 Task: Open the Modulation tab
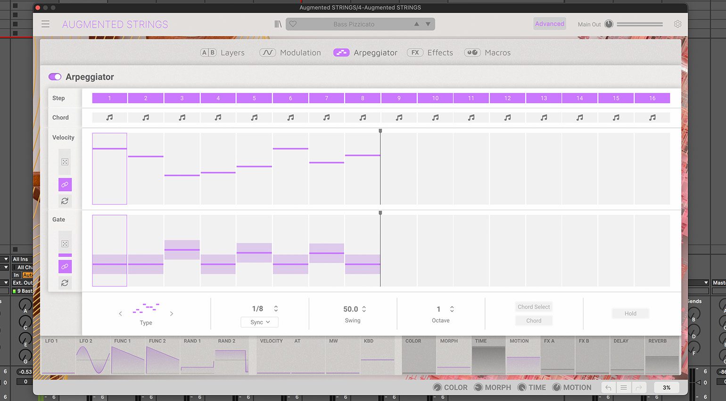pos(290,53)
